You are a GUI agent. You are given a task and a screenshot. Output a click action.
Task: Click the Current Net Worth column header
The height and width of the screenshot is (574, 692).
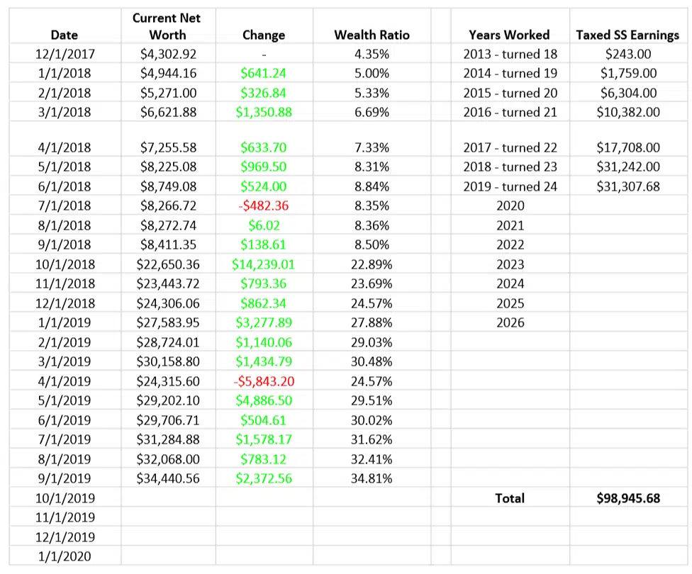coord(168,26)
